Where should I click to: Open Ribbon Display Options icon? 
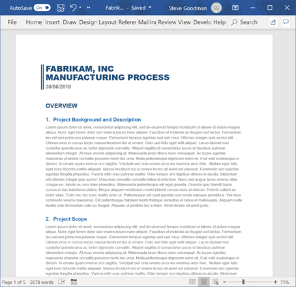click(235, 8)
